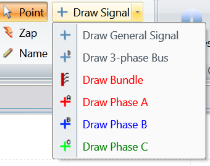Pick the Draw Phase C text option
The image size is (210, 166).
115,146
